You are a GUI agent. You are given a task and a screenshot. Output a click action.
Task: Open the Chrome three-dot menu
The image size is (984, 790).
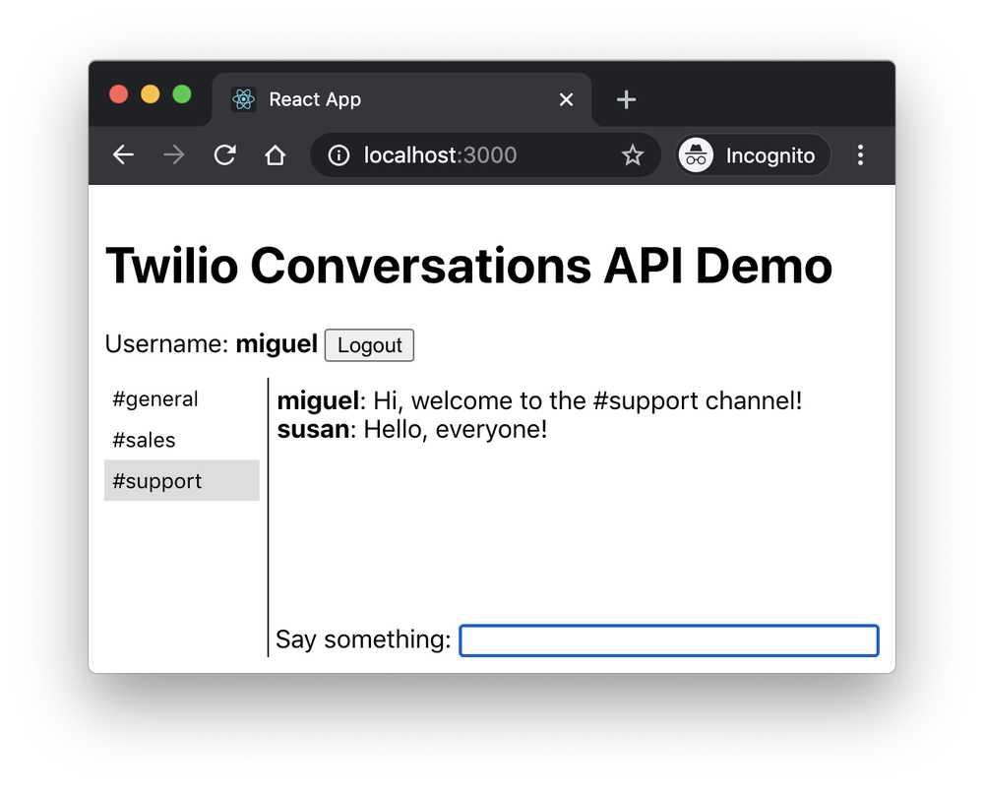point(861,154)
